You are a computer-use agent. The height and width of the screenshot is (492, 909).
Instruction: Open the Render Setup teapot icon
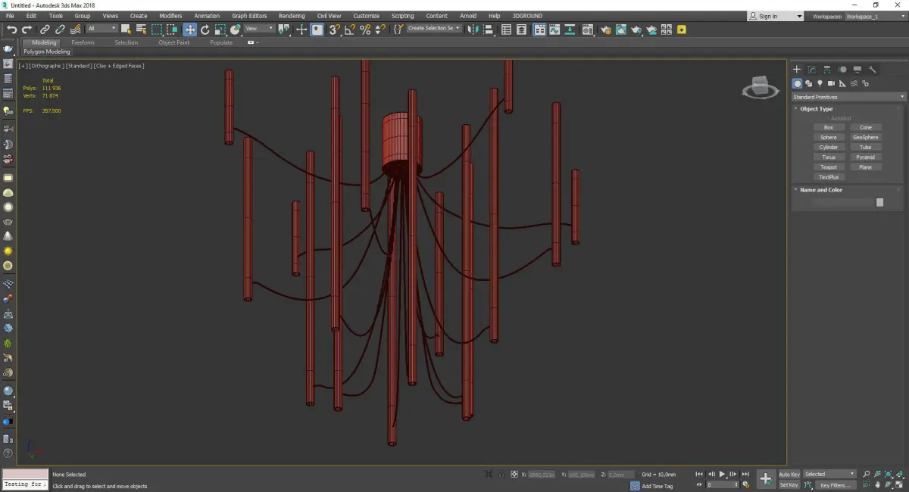[605, 30]
